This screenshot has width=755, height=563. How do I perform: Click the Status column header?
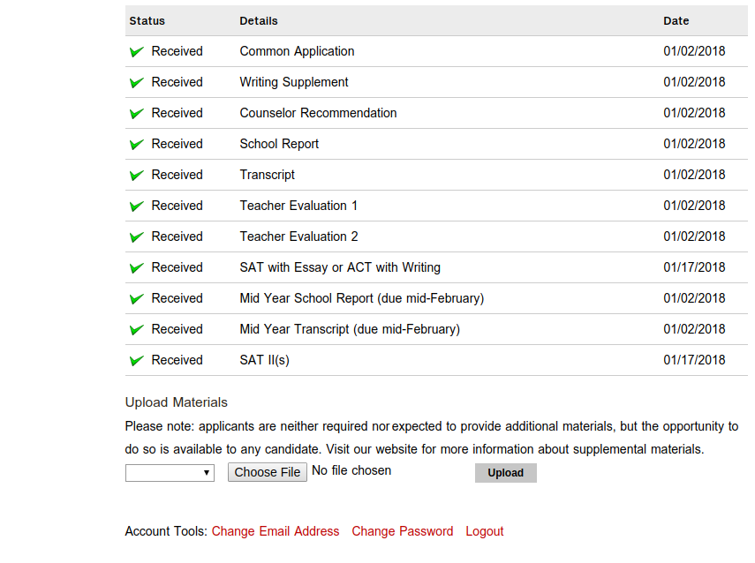coord(147,21)
